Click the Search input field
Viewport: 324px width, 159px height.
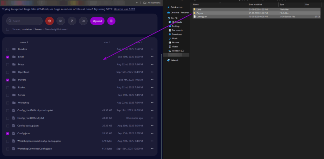click(24, 21)
